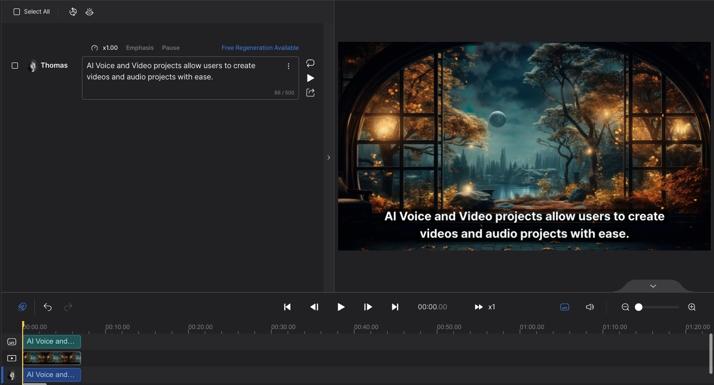Click the video preview image
The height and width of the screenshot is (385, 714).
pos(524,146)
